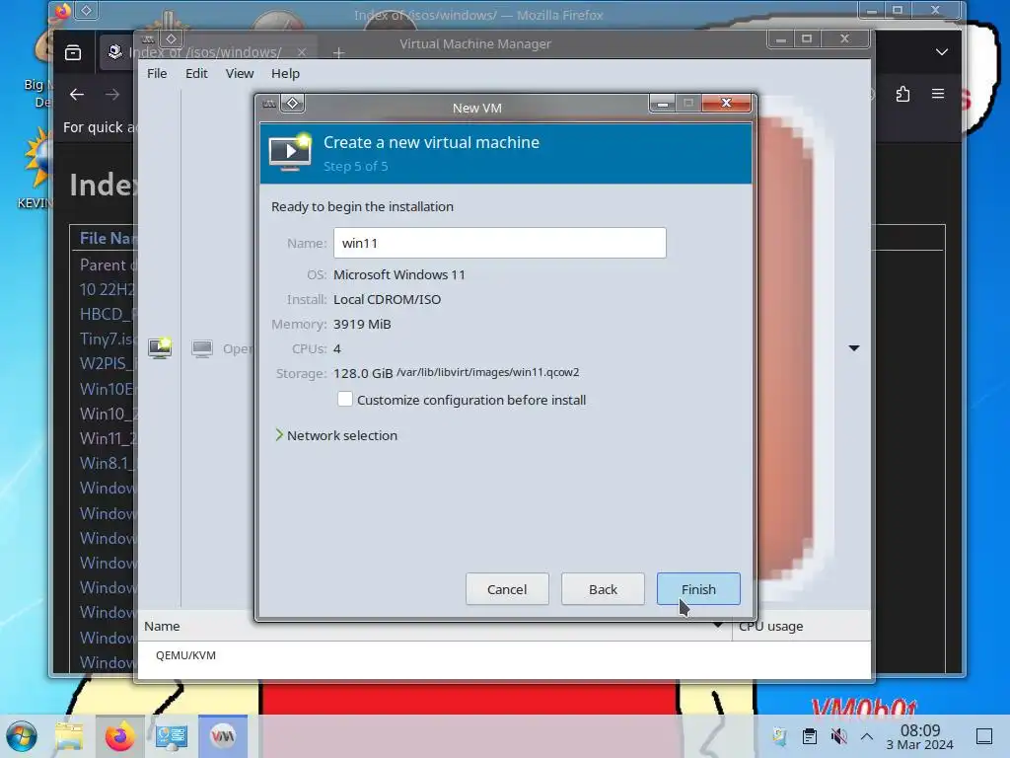This screenshot has height=758, width=1010.
Task: Open the HBCD file link in Firefox
Action: pyautogui.click(x=108, y=314)
